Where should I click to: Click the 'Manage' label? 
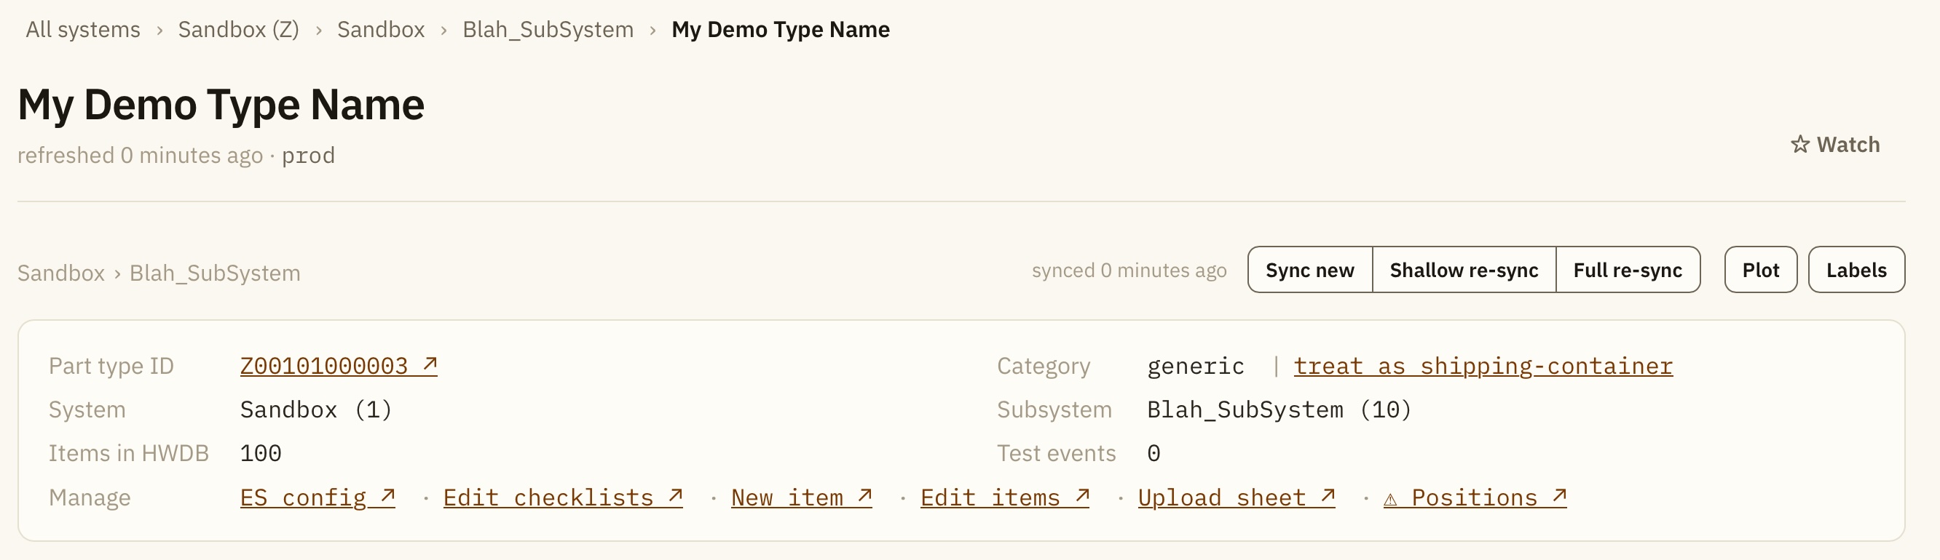[x=90, y=497]
